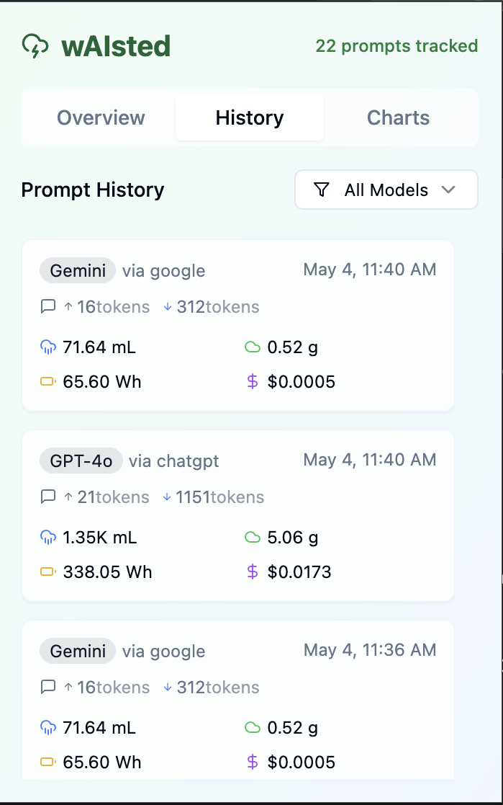Click the chat bubble icon in top Gemini card
The width and height of the screenshot is (503, 805).
click(x=48, y=307)
